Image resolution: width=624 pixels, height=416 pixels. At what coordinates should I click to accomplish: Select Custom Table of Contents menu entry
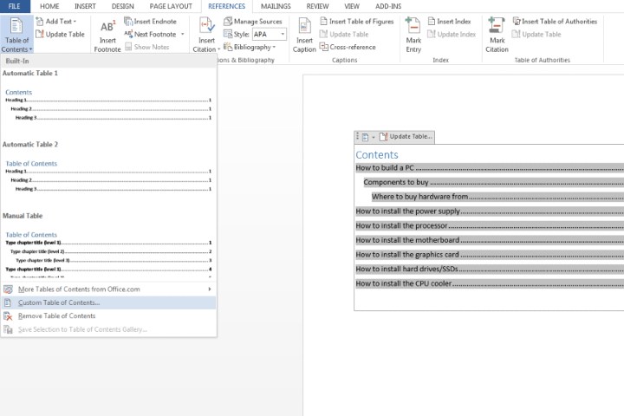[x=59, y=302]
